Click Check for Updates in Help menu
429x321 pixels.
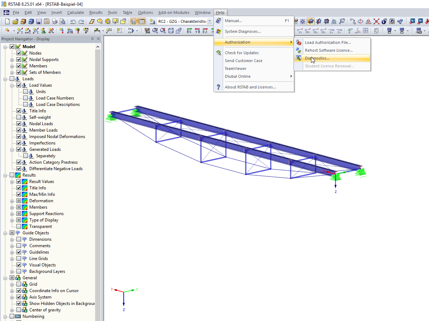click(x=254, y=53)
